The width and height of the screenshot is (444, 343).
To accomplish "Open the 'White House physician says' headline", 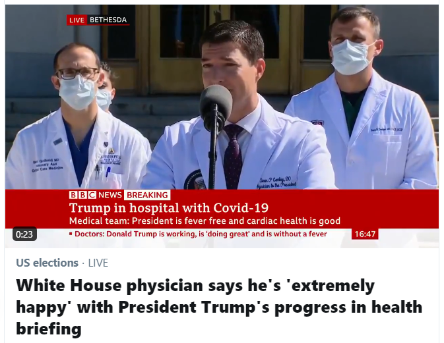I will tap(219, 307).
